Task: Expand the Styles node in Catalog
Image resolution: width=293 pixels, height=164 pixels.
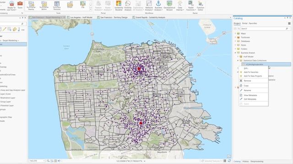Action: click(x=235, y=45)
